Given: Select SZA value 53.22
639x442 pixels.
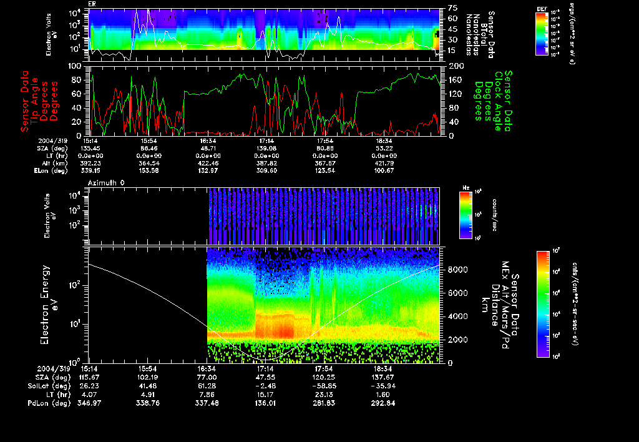Looking at the screenshot, I should click(384, 149).
